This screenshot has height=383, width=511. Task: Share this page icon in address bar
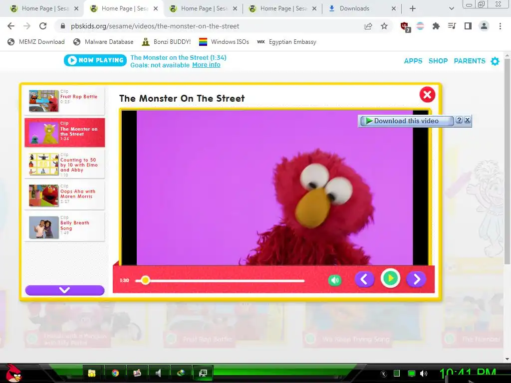368,26
